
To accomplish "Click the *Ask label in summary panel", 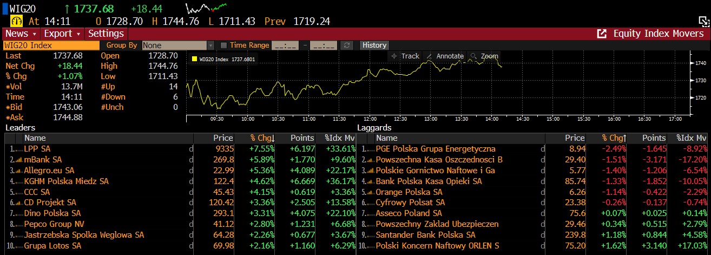I will coord(15,117).
